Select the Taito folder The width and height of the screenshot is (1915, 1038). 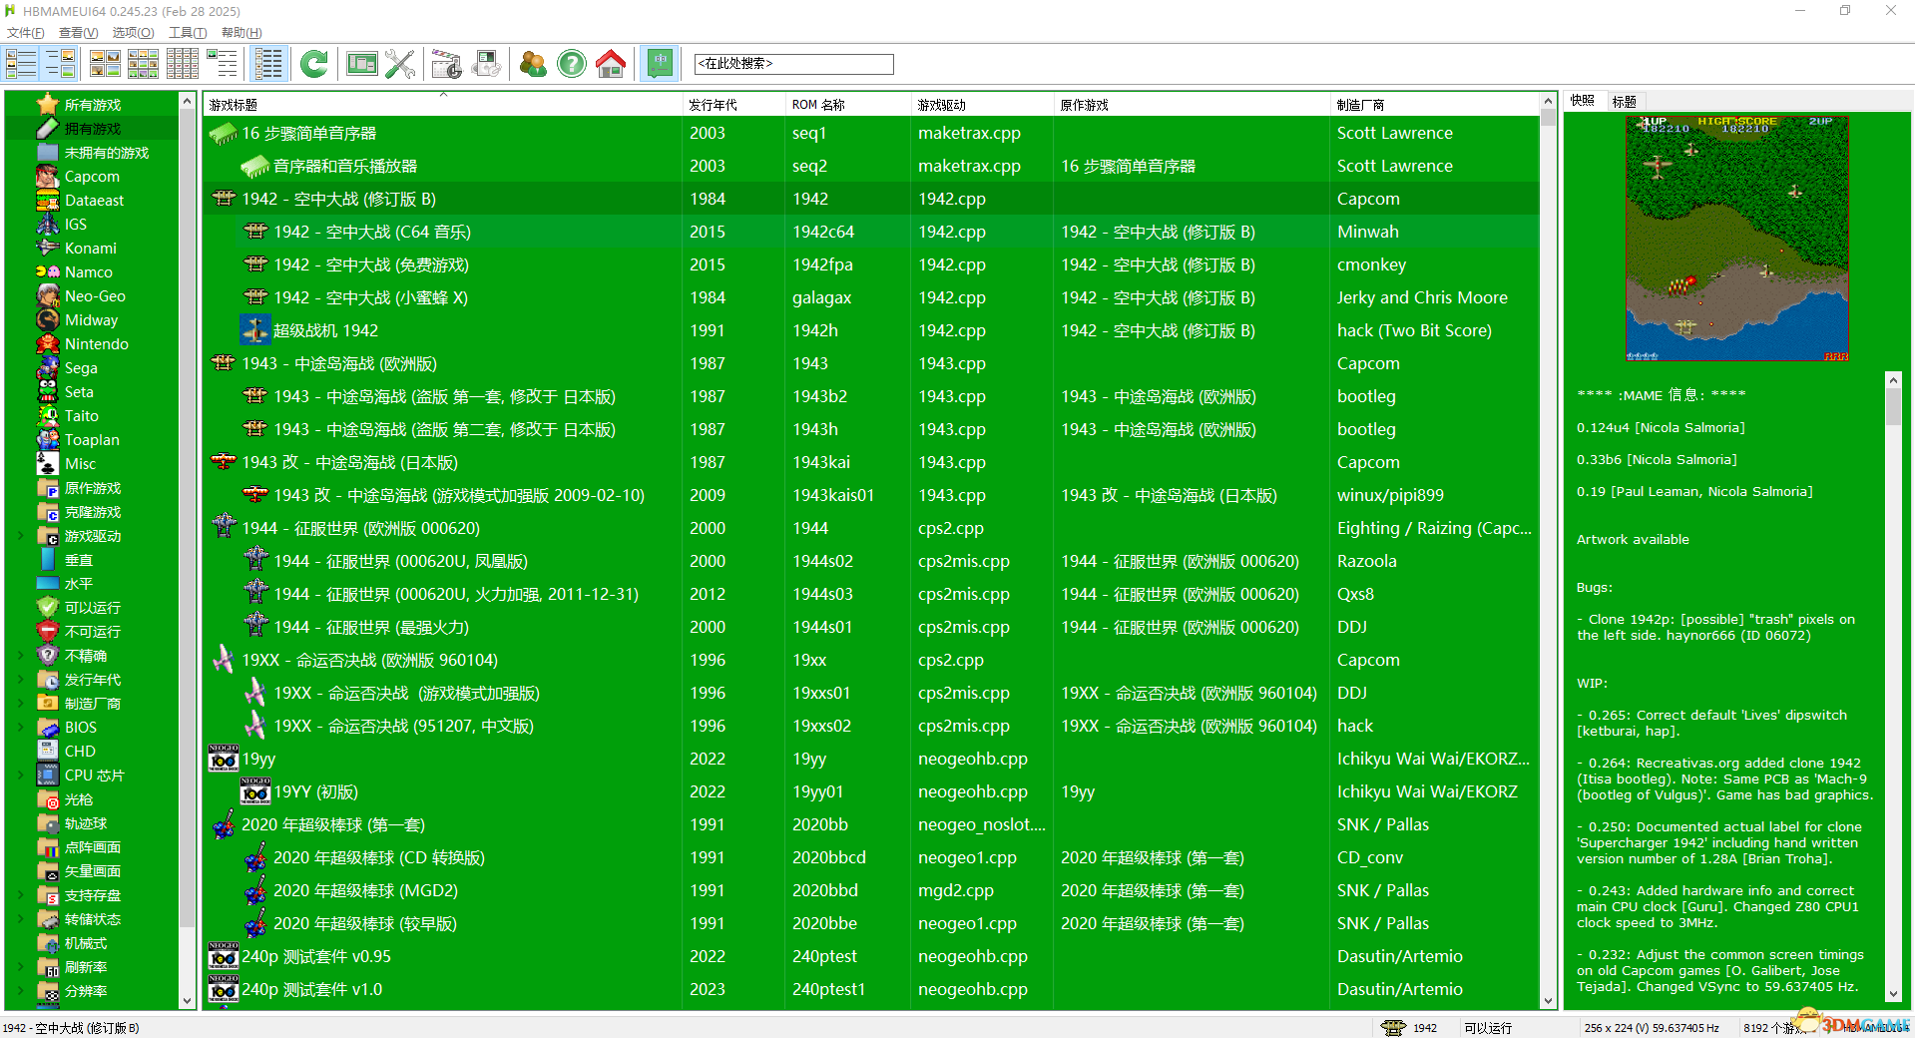pyautogui.click(x=82, y=416)
